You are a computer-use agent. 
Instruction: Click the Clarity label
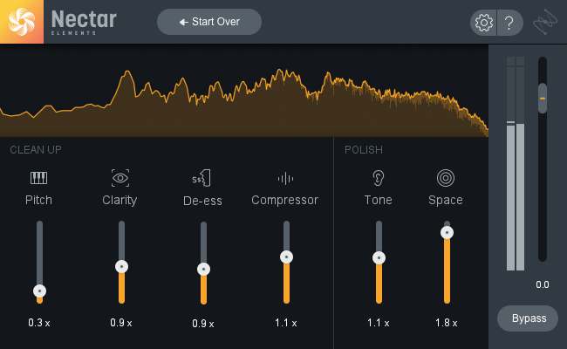pos(120,200)
